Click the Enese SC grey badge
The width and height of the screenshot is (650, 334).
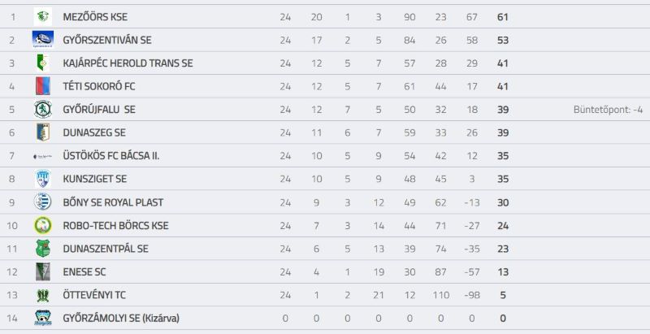[x=43, y=272]
